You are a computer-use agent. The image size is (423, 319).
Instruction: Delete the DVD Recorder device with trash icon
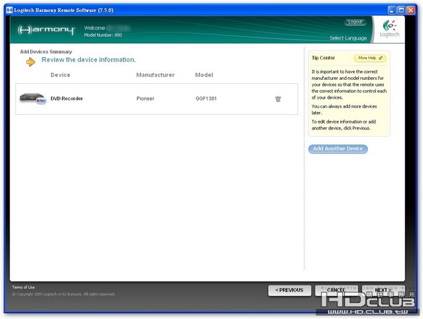(278, 99)
